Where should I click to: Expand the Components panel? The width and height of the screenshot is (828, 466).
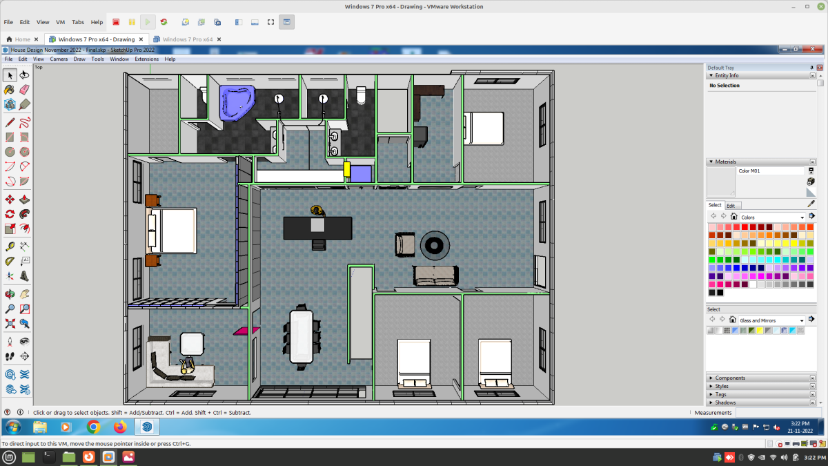coord(730,378)
